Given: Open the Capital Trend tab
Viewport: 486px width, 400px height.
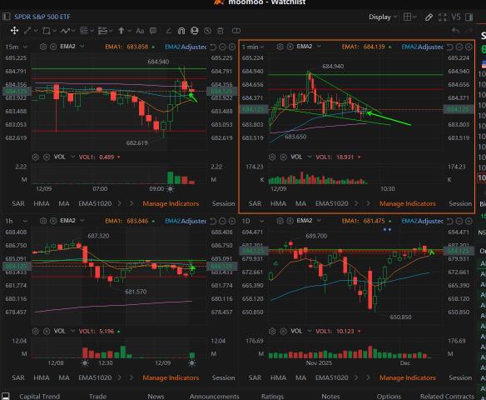Looking at the screenshot, I should [39, 397].
